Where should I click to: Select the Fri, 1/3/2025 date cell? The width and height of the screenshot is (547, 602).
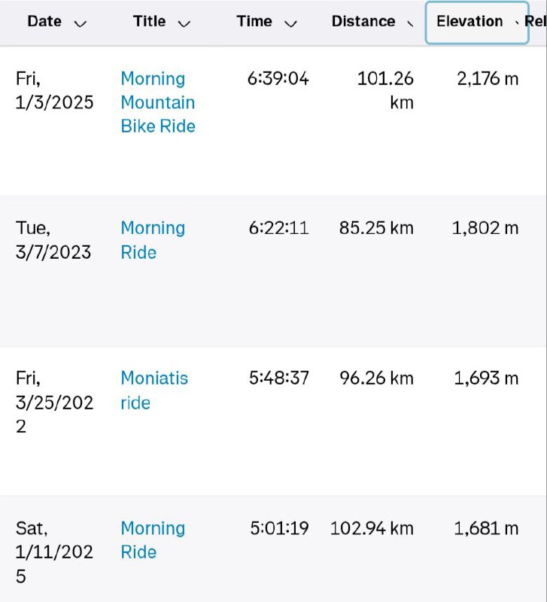pos(54,90)
